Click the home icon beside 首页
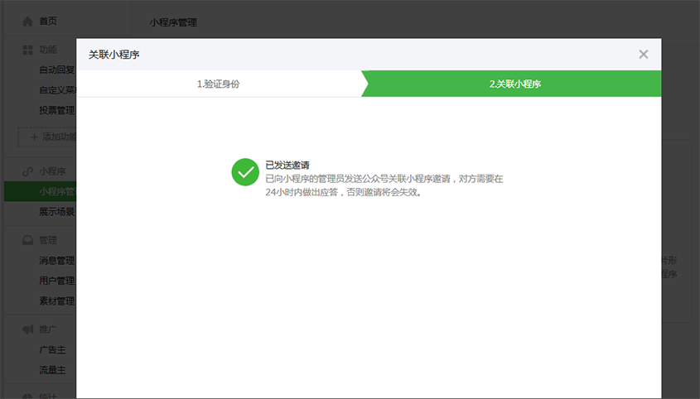 point(27,22)
